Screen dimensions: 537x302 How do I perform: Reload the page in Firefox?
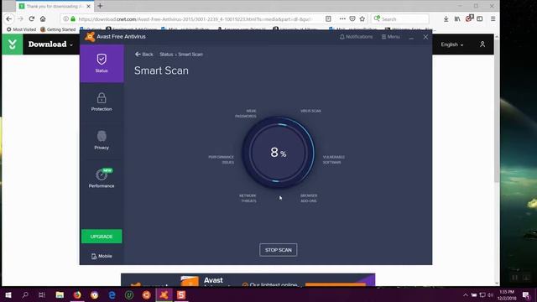(x=32, y=18)
